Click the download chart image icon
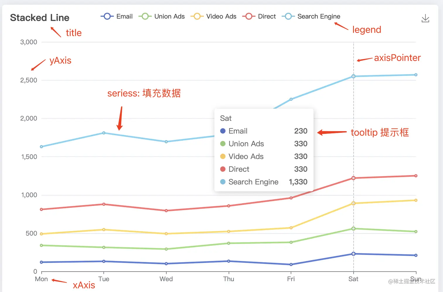The image size is (443, 292). 425,19
